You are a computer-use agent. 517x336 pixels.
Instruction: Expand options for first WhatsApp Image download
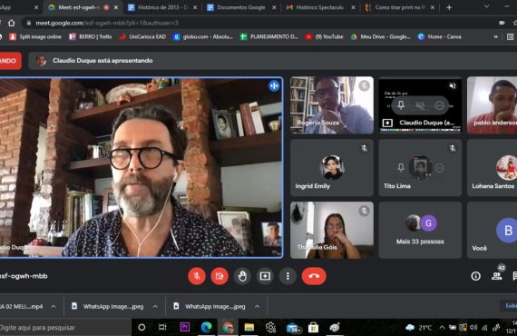pyautogui.click(x=155, y=307)
